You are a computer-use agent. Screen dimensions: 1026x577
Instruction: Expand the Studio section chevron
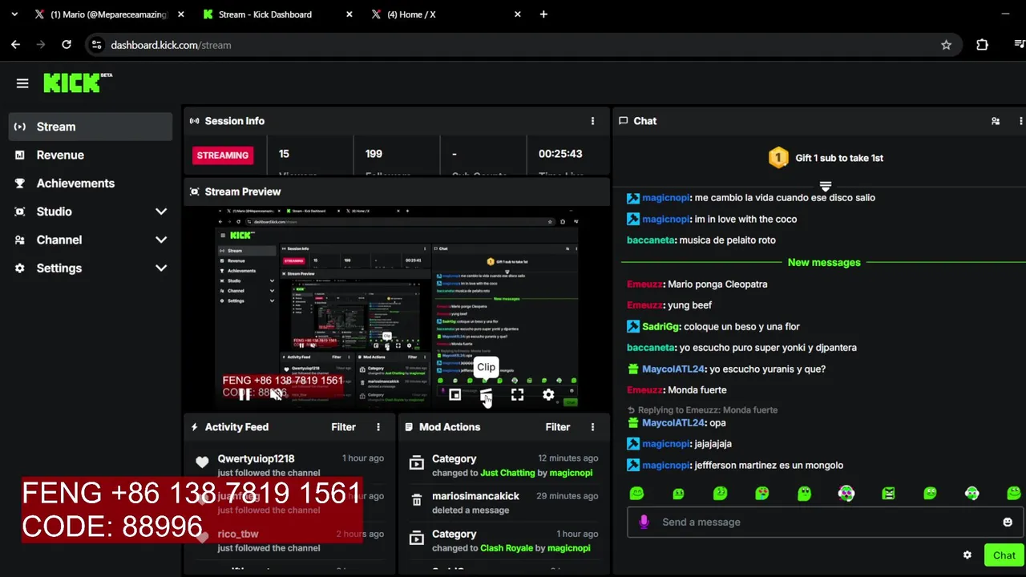[161, 212]
